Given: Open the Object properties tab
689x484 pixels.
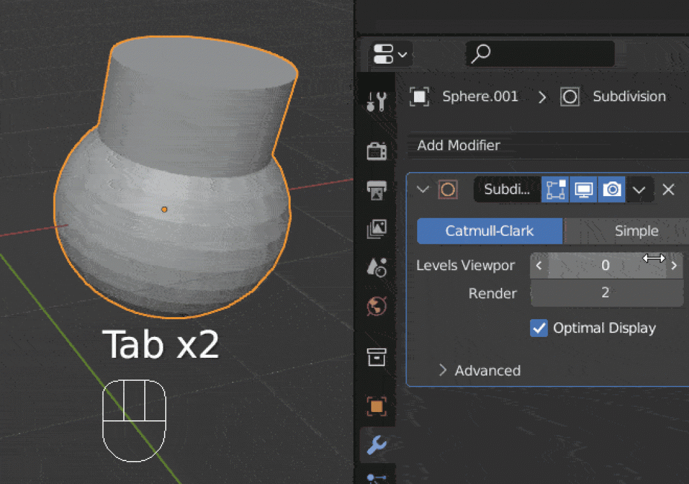Looking at the screenshot, I should coord(376,406).
